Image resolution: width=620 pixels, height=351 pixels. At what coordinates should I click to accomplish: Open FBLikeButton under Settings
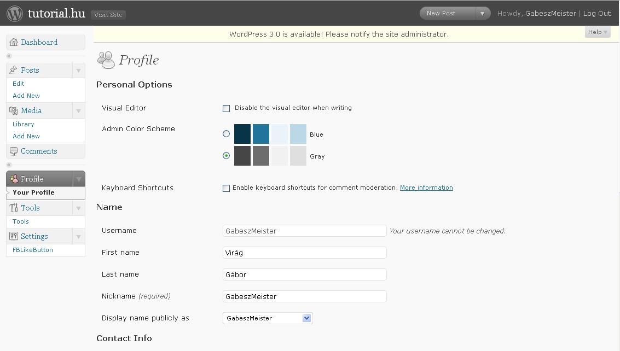[x=33, y=250]
